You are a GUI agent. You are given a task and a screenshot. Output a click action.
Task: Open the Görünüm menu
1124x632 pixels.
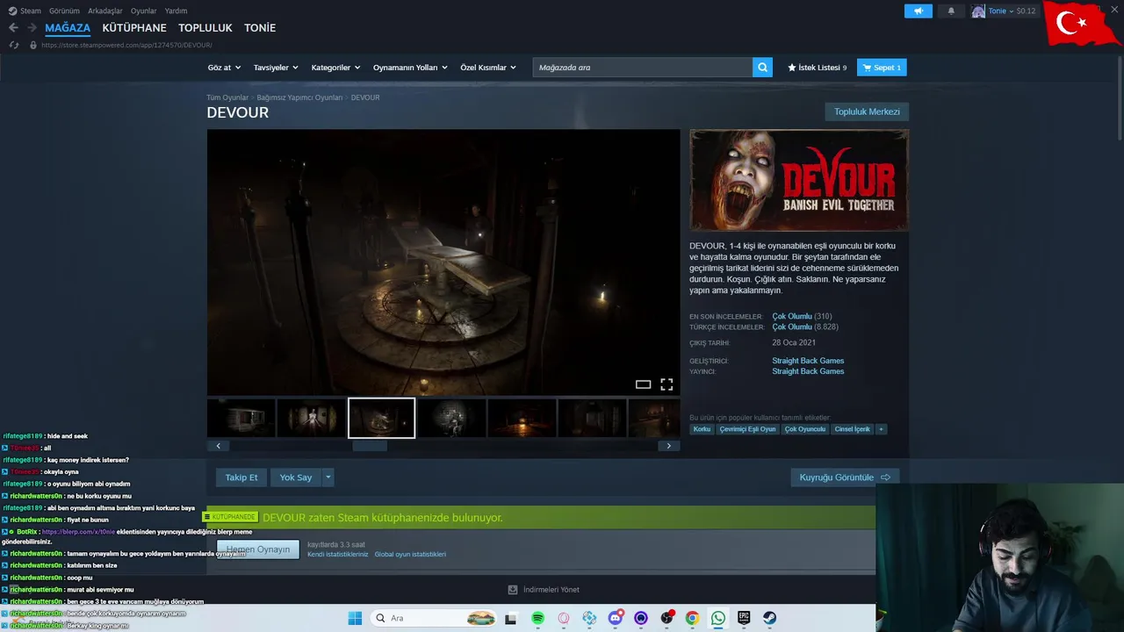pos(64,11)
